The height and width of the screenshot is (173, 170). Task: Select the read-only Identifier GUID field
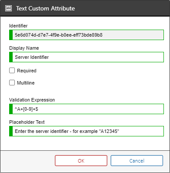(x=86, y=35)
